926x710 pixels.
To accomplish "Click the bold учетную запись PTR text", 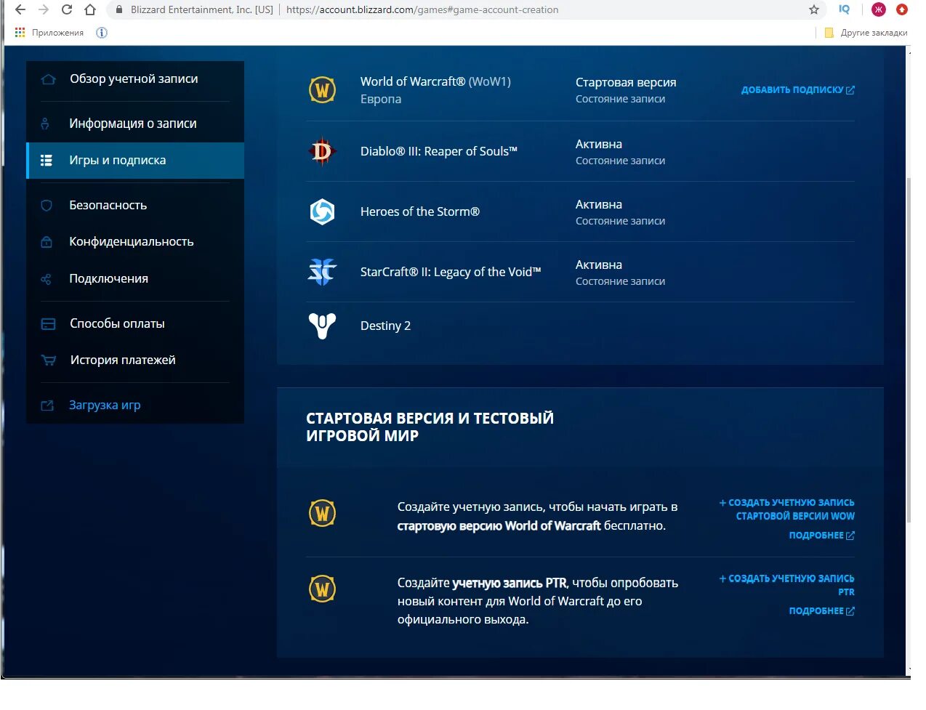I will [x=509, y=583].
